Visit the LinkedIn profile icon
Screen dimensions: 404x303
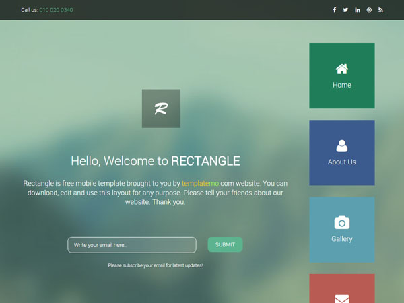click(x=358, y=10)
